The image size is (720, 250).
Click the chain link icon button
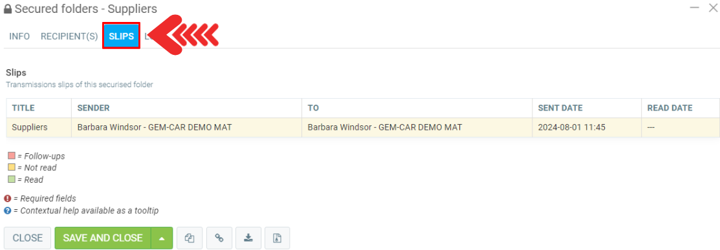coord(219,238)
